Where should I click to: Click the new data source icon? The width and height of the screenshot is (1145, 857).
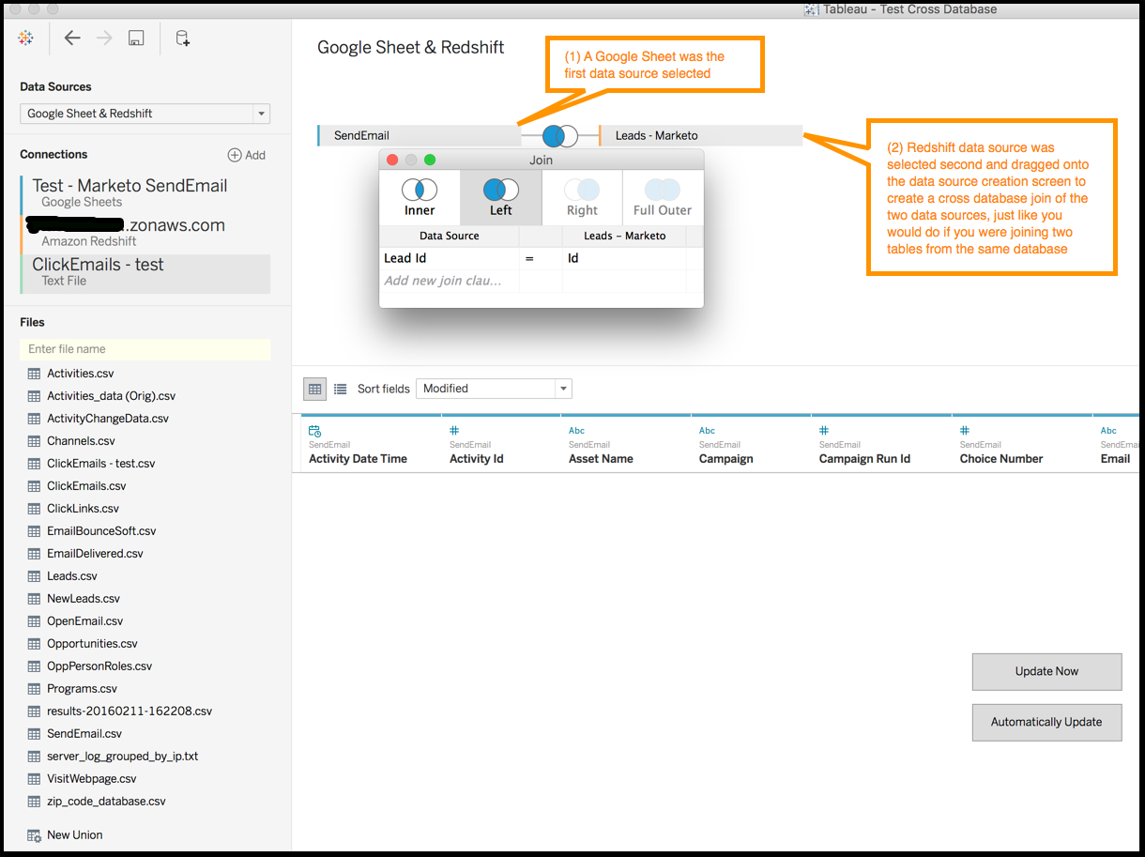coord(183,38)
